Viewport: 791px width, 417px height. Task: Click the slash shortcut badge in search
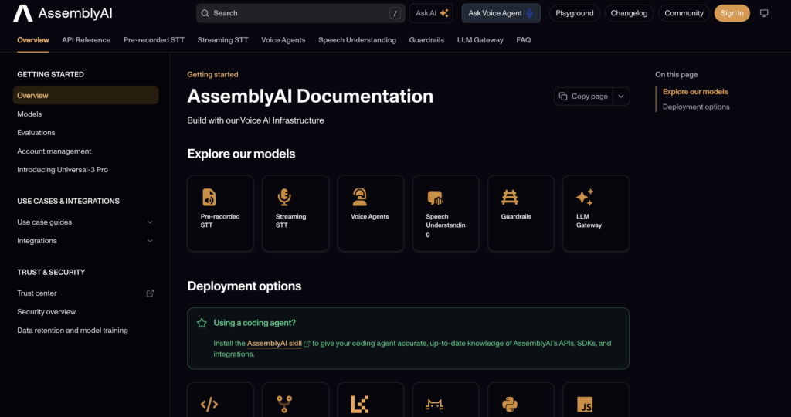click(395, 13)
